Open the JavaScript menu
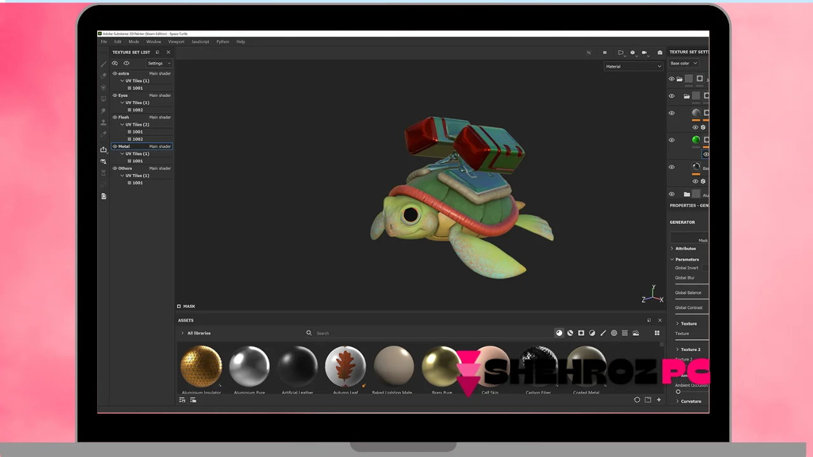813x457 pixels. [200, 41]
